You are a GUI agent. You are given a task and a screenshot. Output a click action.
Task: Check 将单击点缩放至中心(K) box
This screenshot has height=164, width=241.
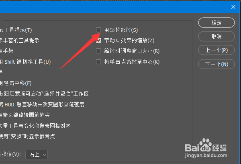click(98, 62)
